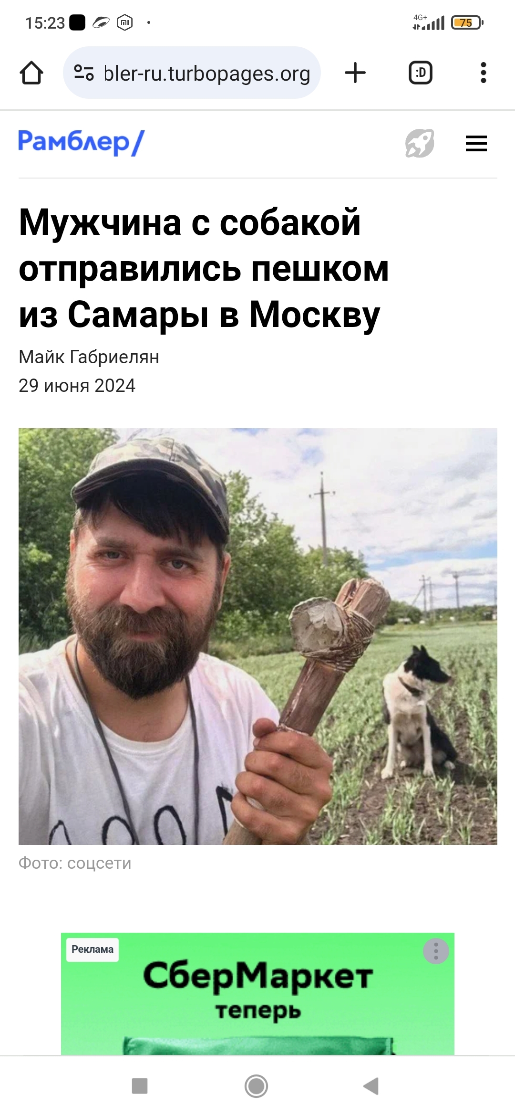Tap the СберМаркет advertisement banner
515x1117 pixels.
[x=257, y=994]
